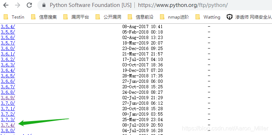Screen dimensions: 272x135
Task: Click the address bar URL field
Action: click(x=183, y=5)
